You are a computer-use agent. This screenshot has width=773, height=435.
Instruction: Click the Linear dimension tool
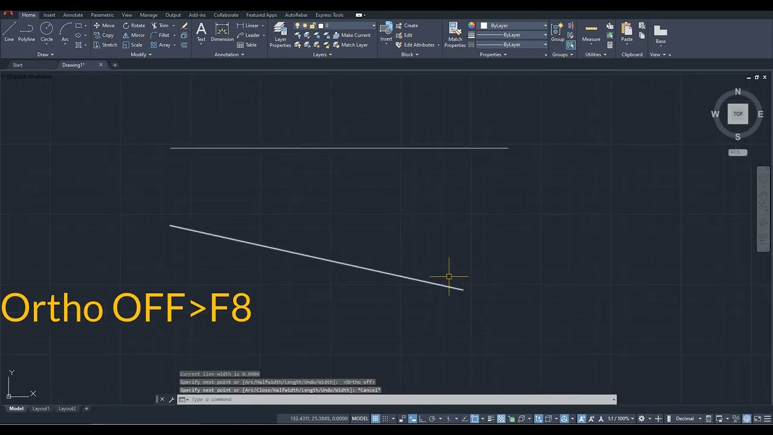pos(248,25)
